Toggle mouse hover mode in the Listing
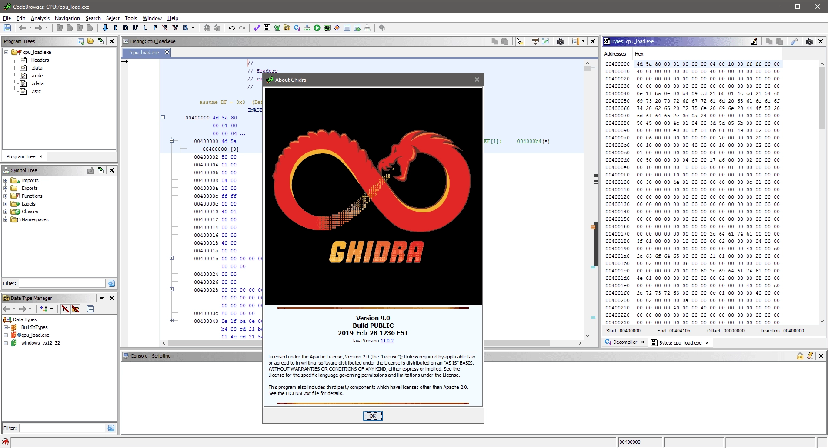The width and height of the screenshot is (828, 448). tap(520, 41)
